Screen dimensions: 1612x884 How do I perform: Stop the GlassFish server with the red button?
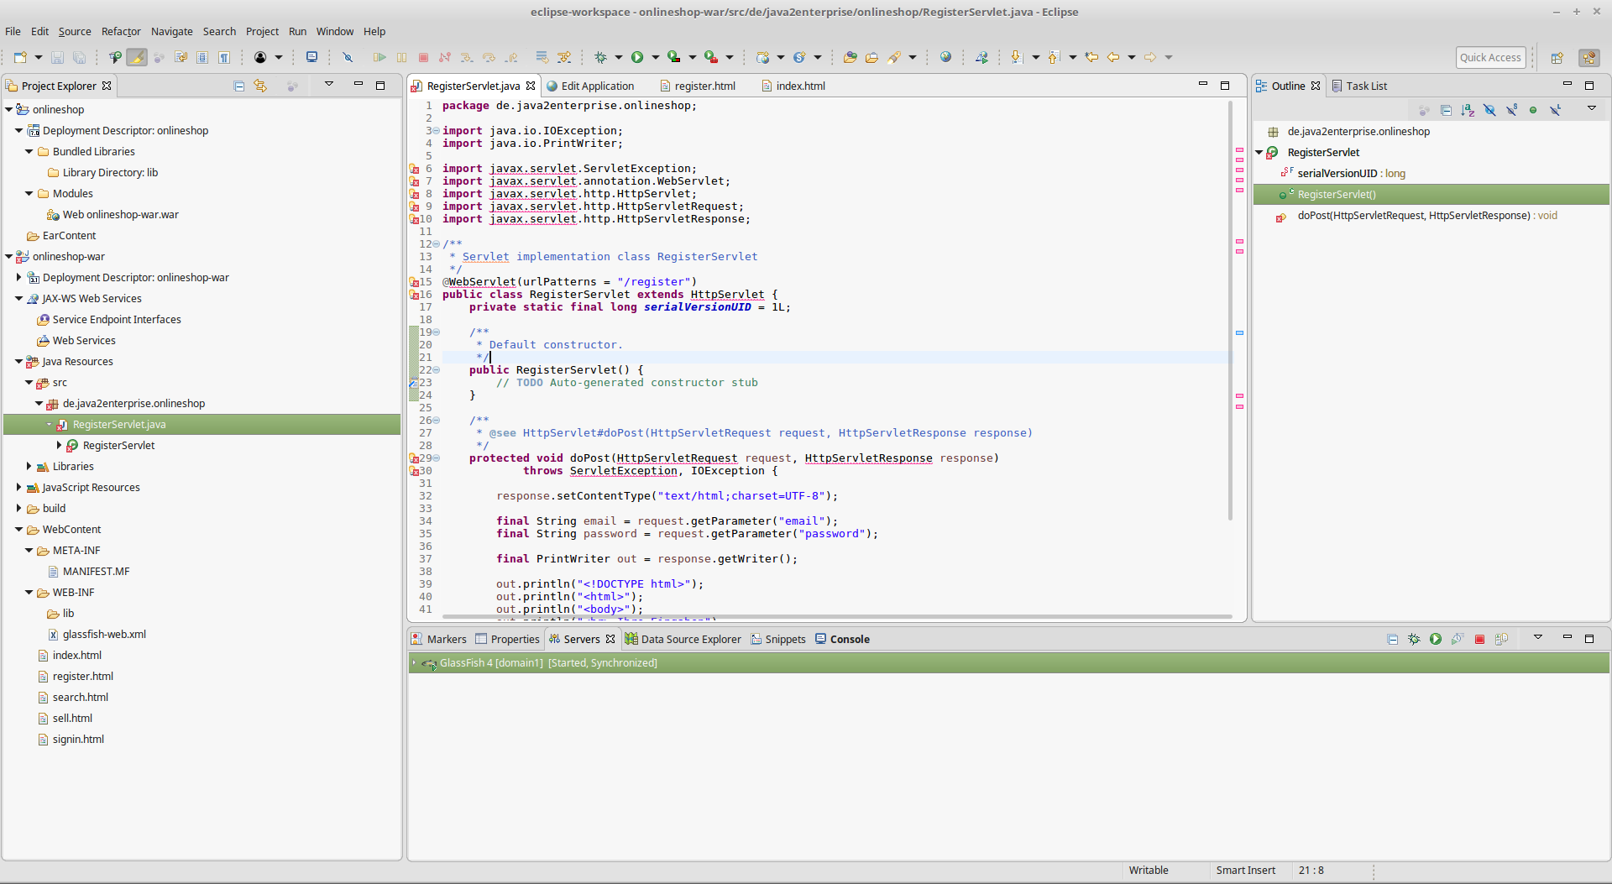pos(1479,640)
